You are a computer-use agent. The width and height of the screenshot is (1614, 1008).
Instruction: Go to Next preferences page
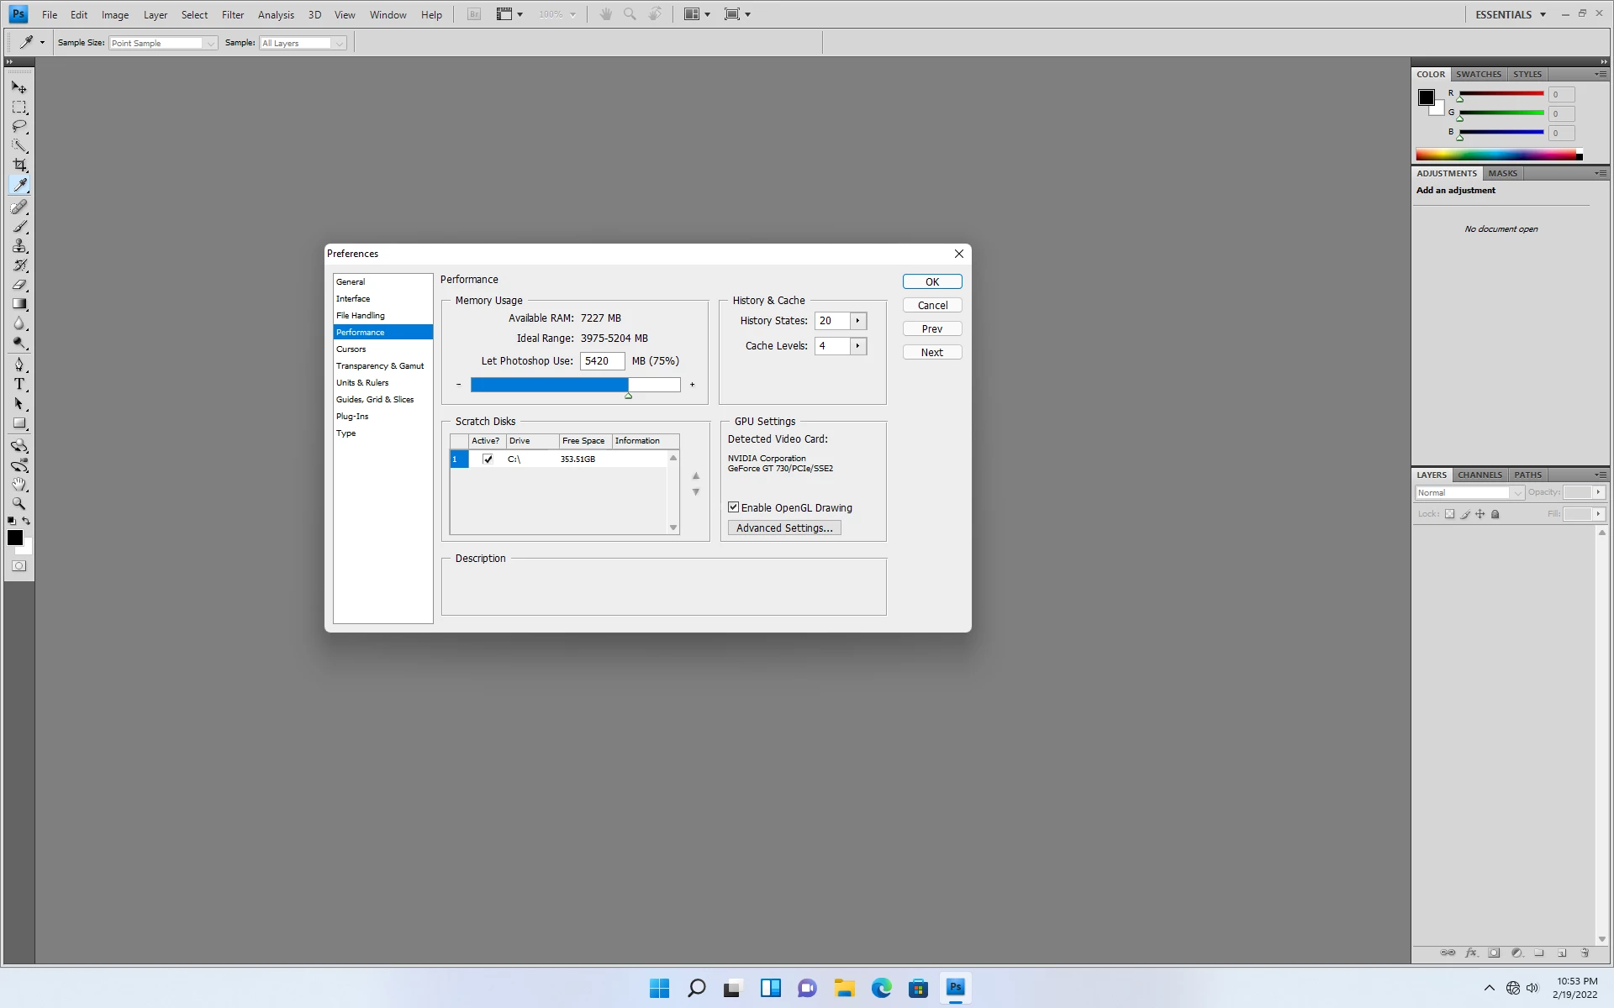[931, 353]
